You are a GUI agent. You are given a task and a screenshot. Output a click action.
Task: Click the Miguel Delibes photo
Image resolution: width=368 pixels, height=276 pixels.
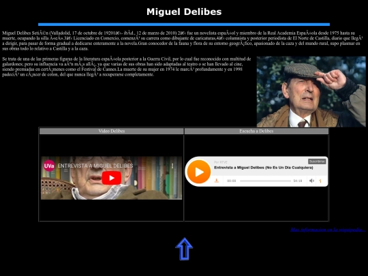[x=311, y=92]
